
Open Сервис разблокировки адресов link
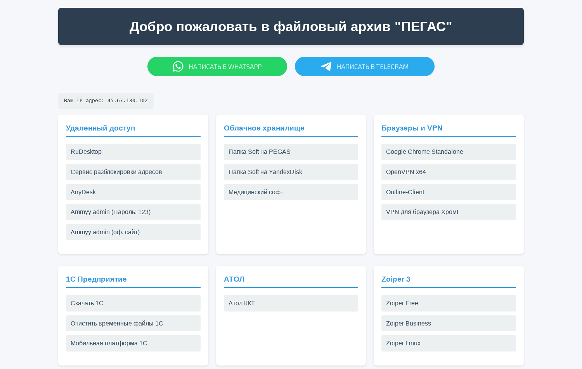click(x=133, y=172)
